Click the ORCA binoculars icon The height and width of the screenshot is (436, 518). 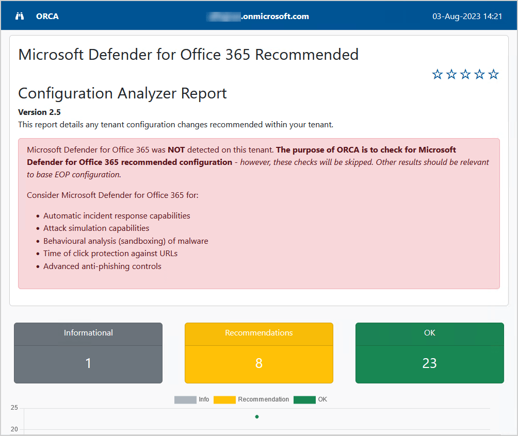coord(20,16)
